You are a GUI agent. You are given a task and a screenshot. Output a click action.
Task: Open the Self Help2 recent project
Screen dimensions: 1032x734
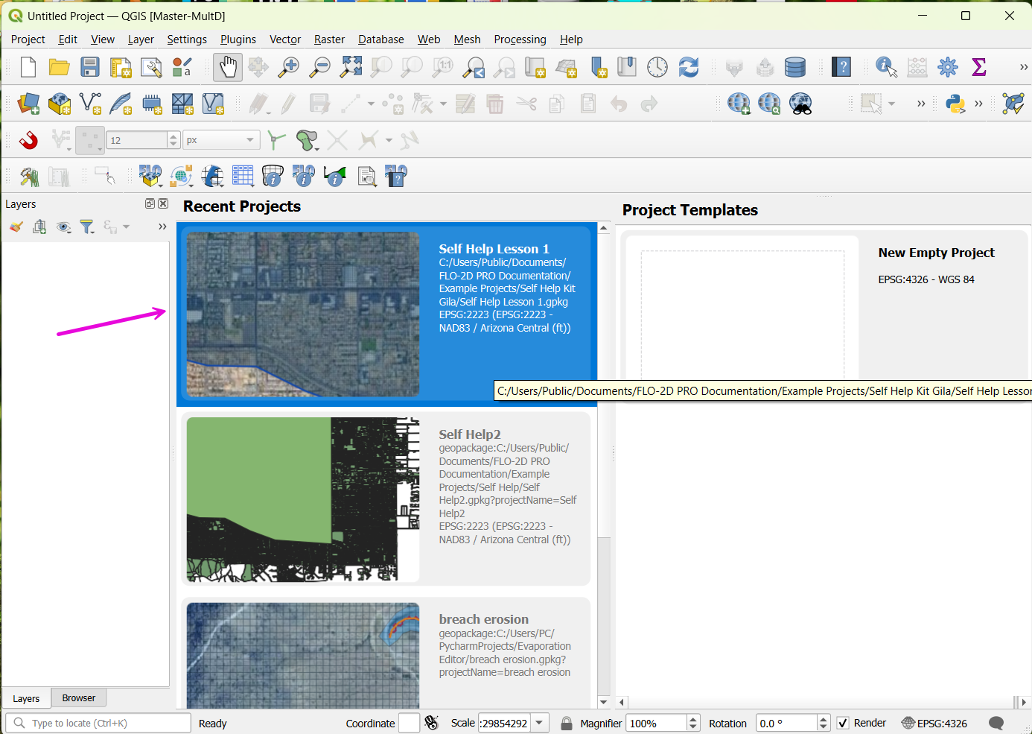point(386,499)
